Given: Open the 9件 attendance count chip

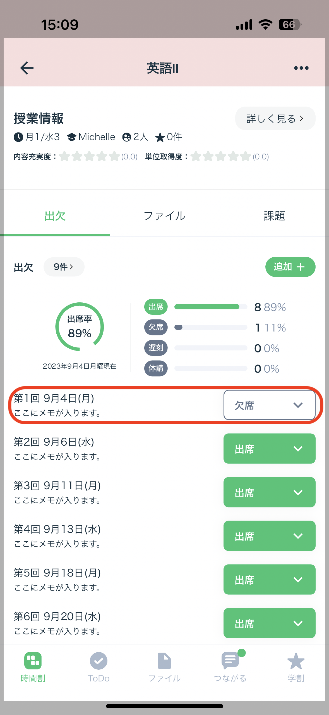Looking at the screenshot, I should [x=64, y=267].
